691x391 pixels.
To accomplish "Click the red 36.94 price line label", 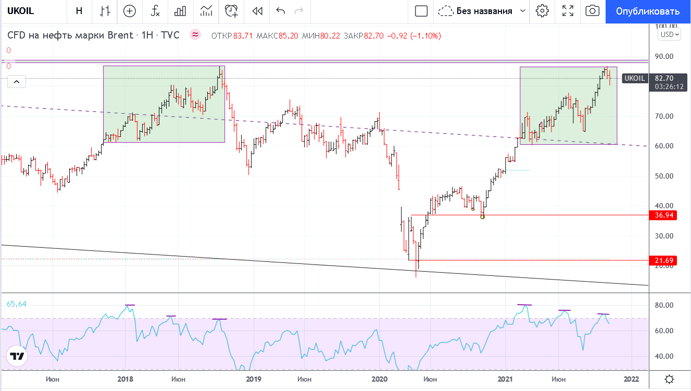I will [x=662, y=215].
